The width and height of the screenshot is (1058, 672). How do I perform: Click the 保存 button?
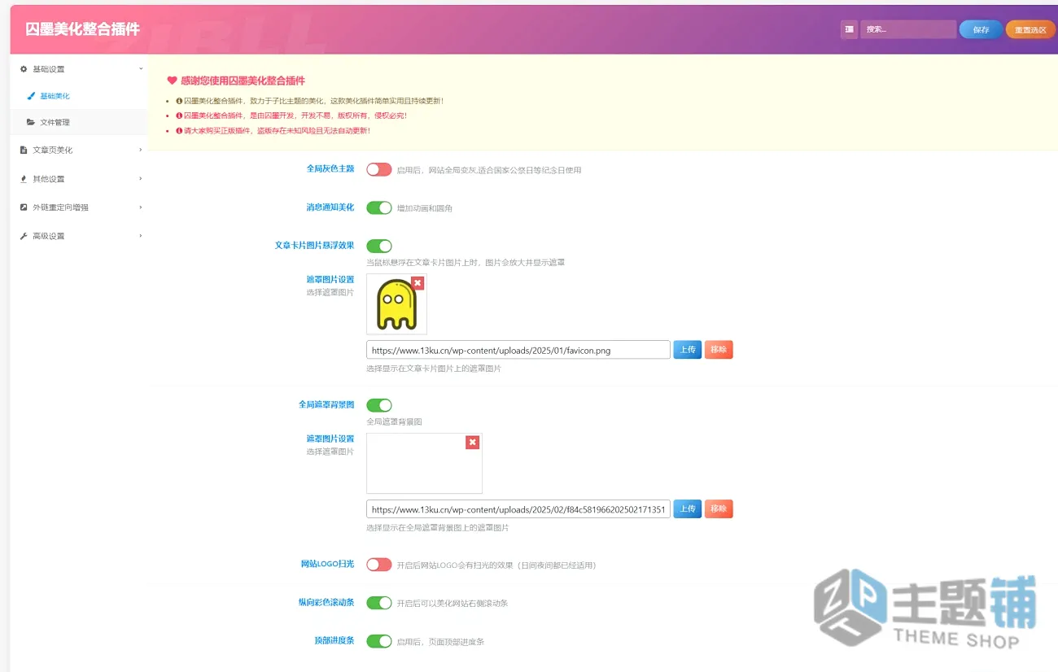pos(981,29)
